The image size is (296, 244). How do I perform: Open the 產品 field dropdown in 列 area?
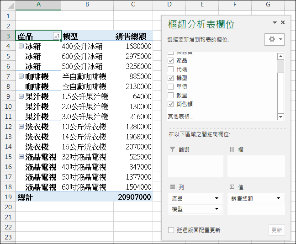coord(217,198)
